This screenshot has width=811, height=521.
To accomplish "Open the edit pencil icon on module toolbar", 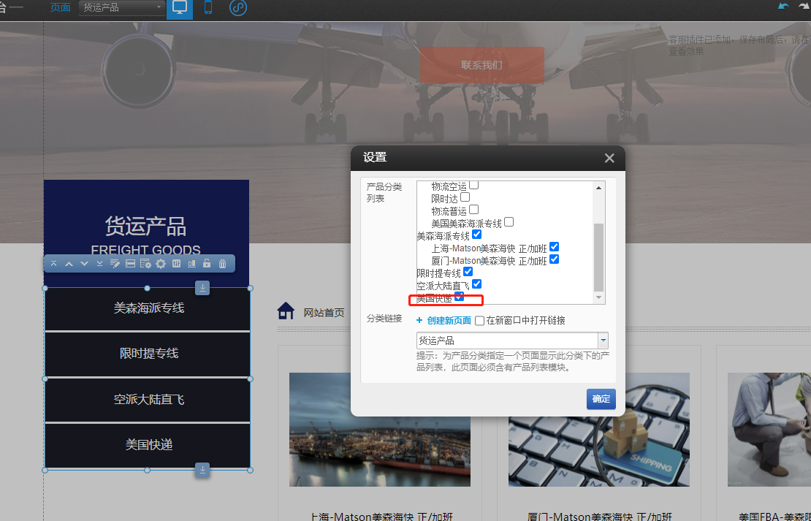I will click(x=114, y=263).
